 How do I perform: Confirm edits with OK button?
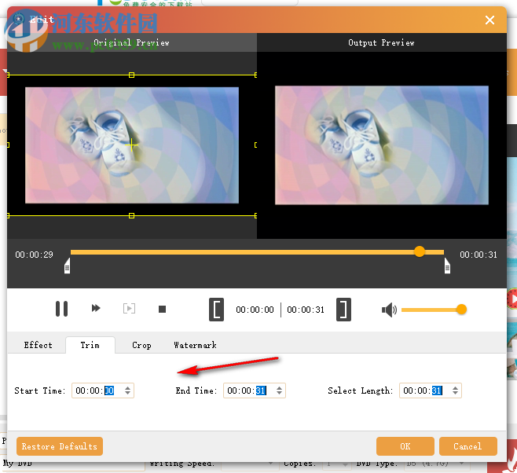[405, 446]
